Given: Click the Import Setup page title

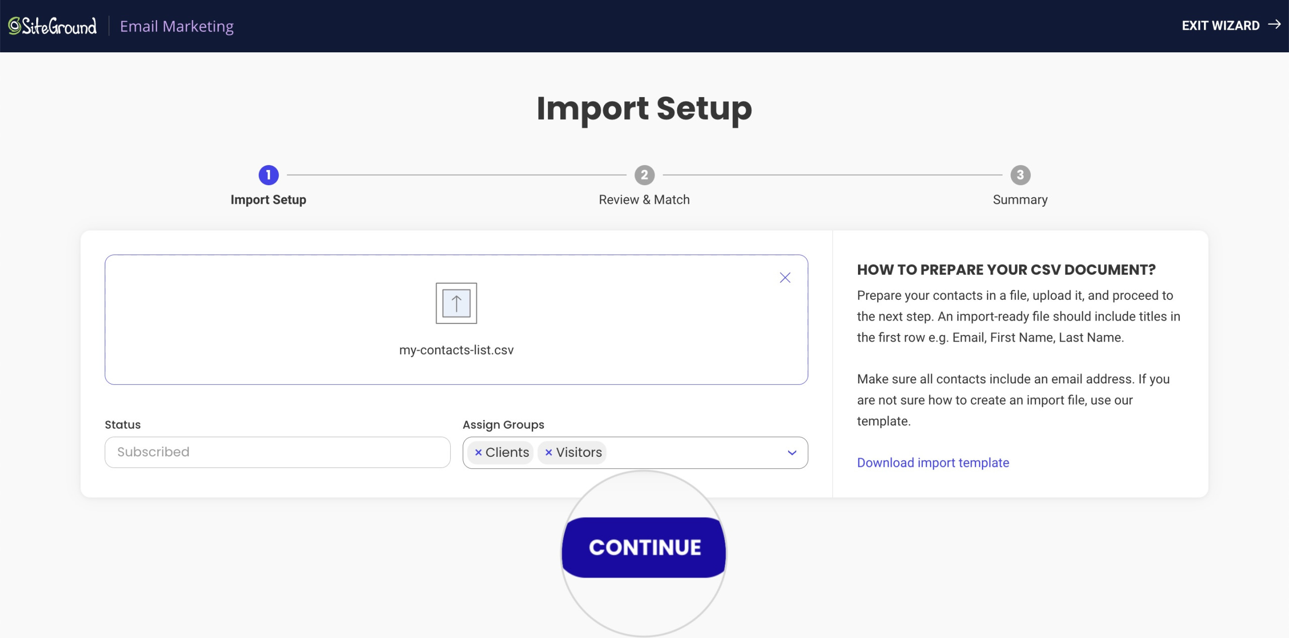Looking at the screenshot, I should [x=644, y=109].
